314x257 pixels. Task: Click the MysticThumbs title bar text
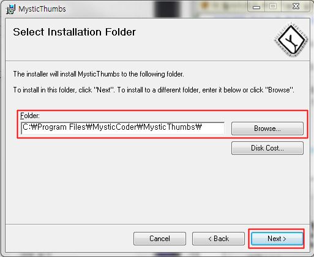click(42, 9)
